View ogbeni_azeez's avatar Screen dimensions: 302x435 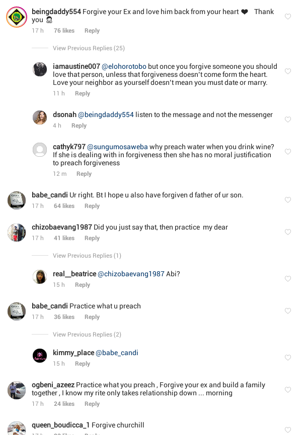click(17, 390)
